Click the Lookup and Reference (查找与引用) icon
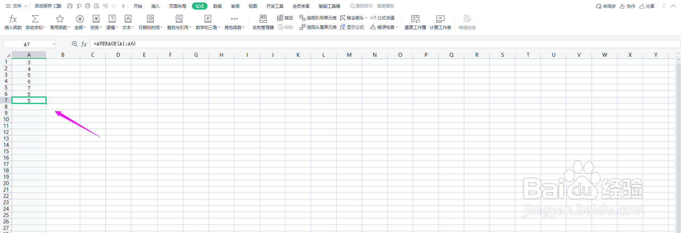Viewport: 681px width, 233px height. click(x=179, y=19)
